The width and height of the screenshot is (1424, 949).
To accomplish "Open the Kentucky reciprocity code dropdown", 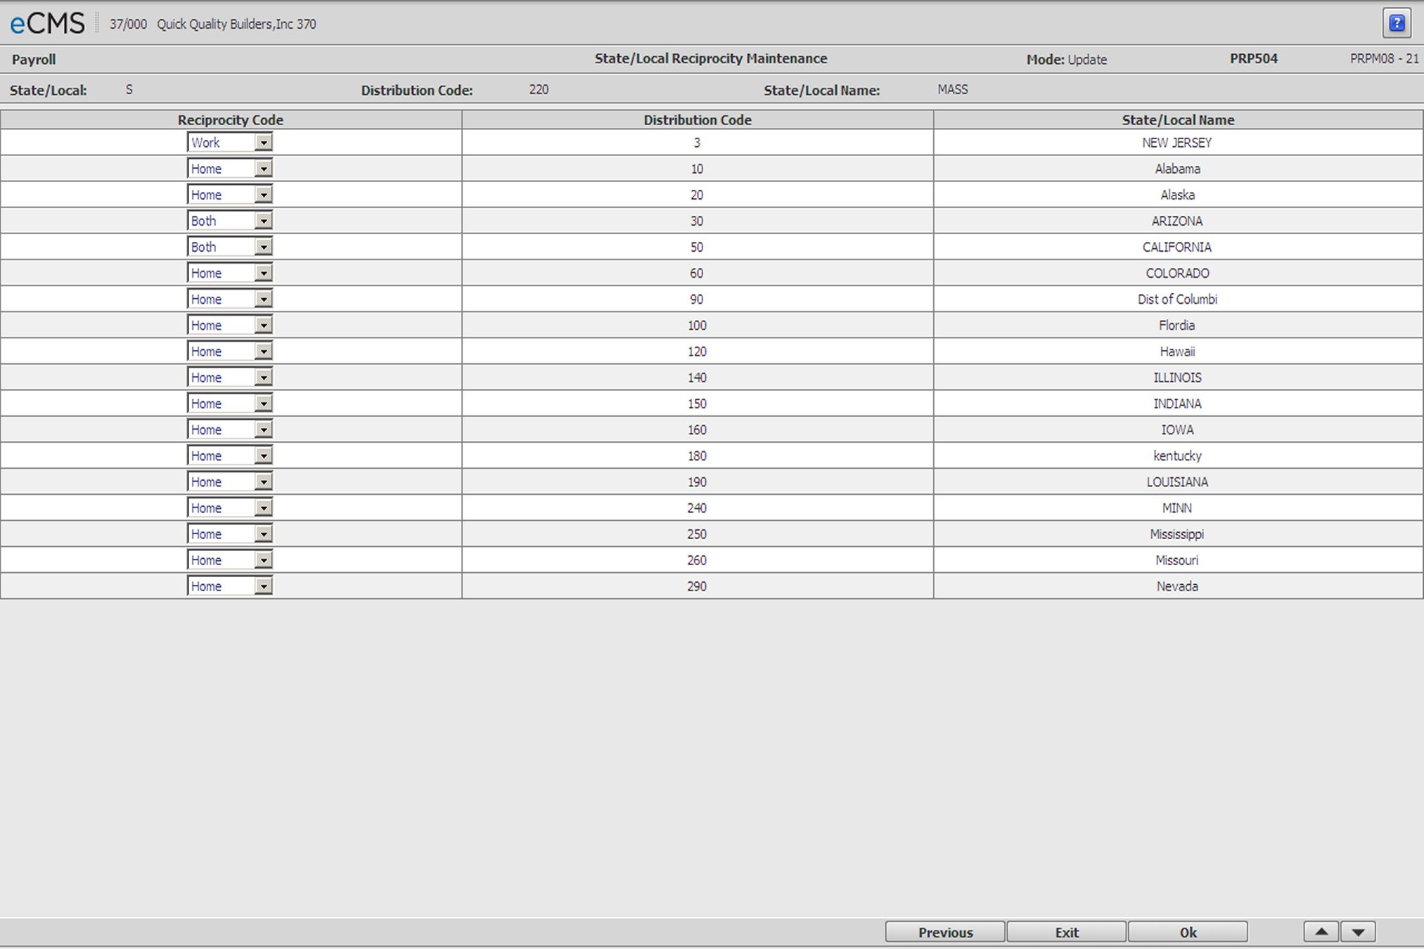I will point(264,456).
